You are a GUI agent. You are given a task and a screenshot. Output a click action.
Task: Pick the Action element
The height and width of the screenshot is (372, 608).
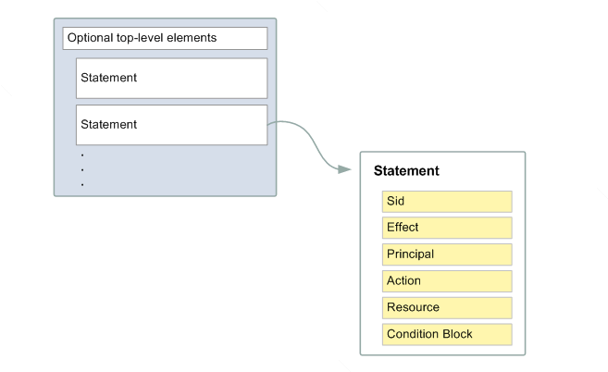(x=446, y=281)
